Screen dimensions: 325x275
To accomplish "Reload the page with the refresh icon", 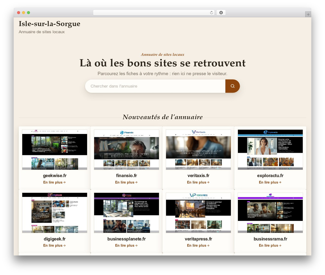I will (212, 13).
